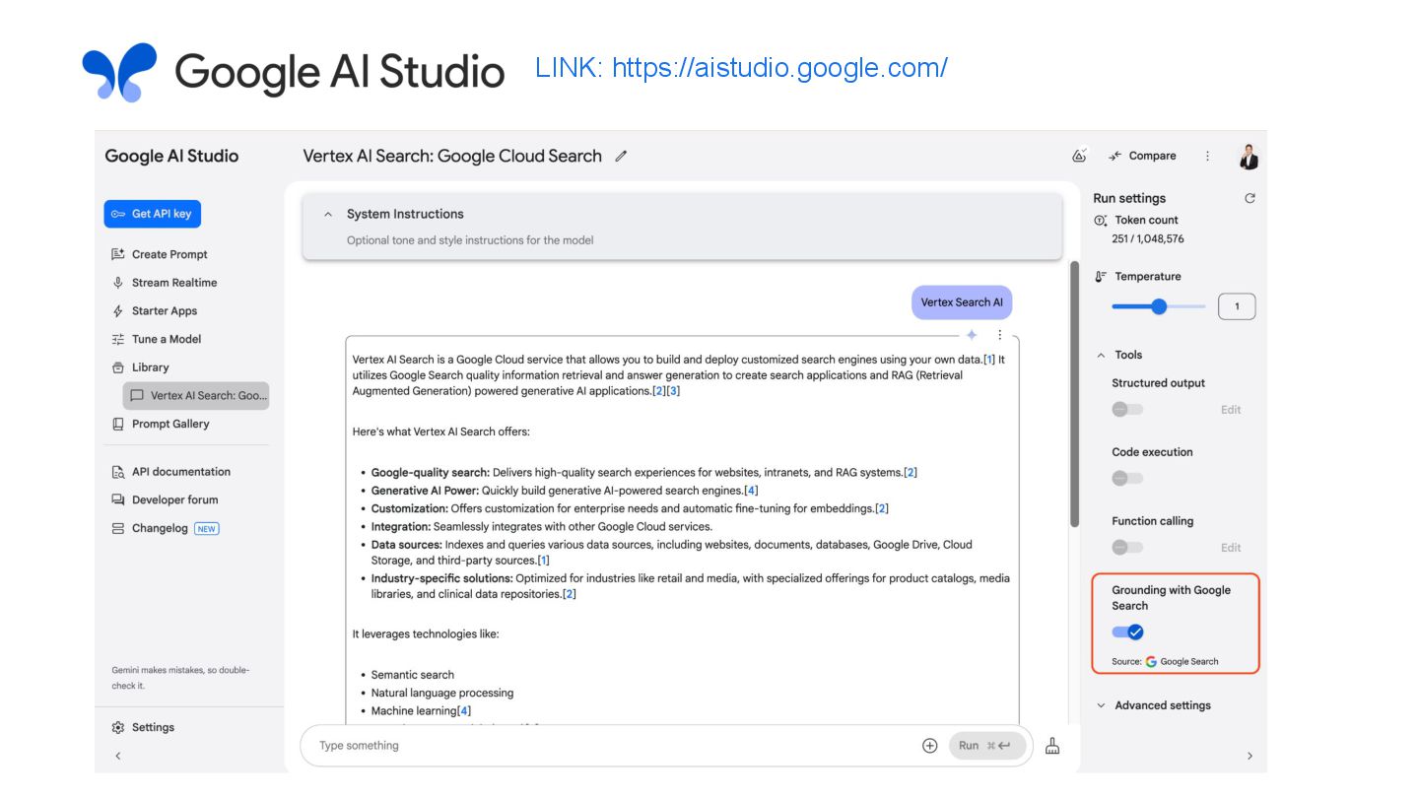Viewport: 1419px width, 798px height.
Task: Click the reset run settings refresh icon
Action: pos(1250,198)
